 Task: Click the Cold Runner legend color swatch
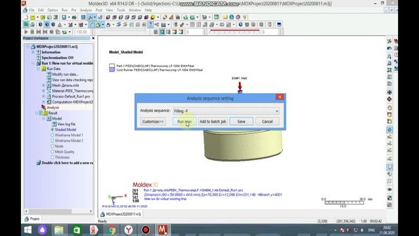tap(112, 69)
